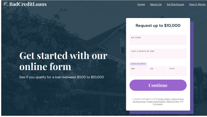The image size is (207, 117).
Task: Focus the Zip Code input field
Action: pos(158,40)
